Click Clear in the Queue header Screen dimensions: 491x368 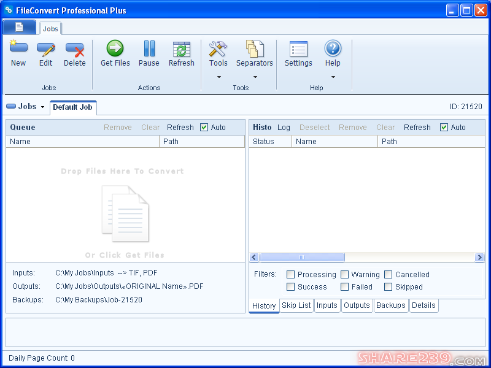click(x=150, y=128)
